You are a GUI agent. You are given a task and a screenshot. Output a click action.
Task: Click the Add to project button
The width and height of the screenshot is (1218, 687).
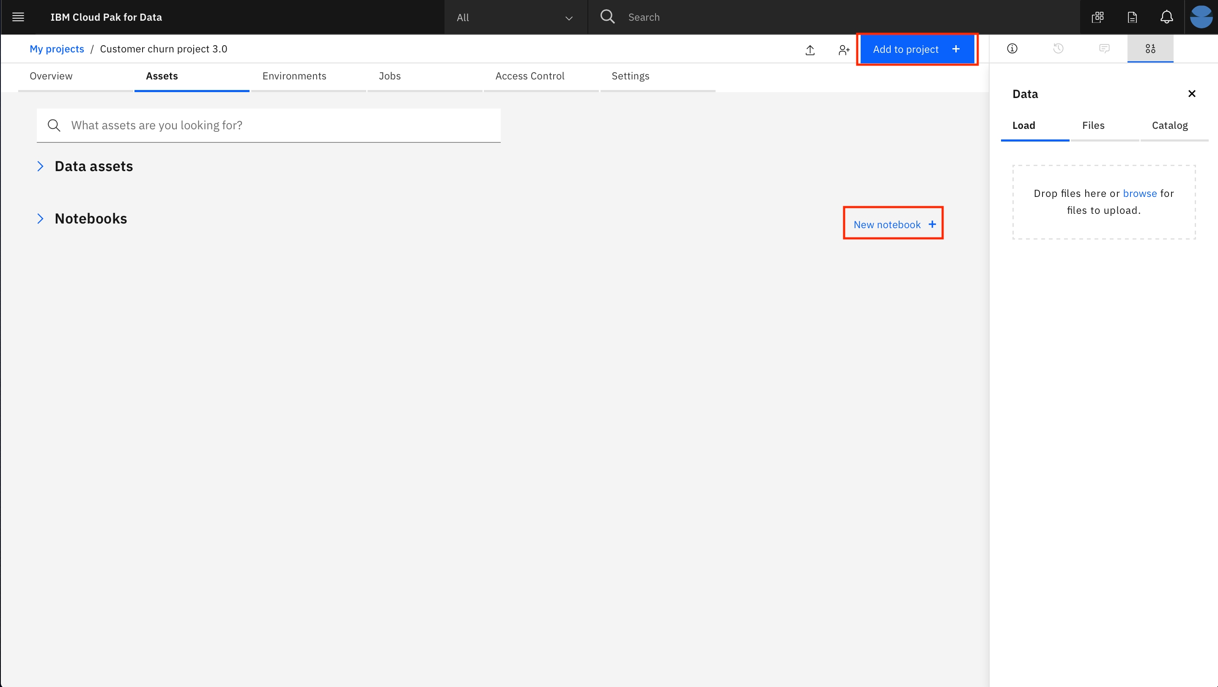click(916, 49)
